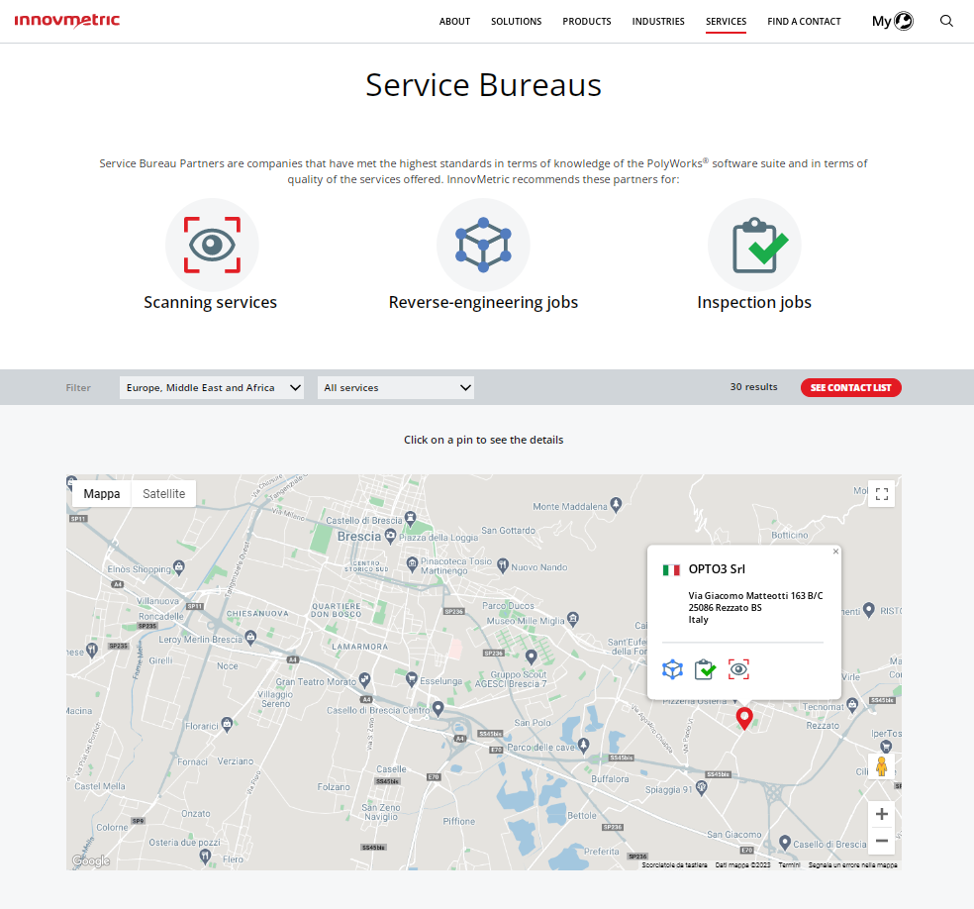
Task: Open the search magnifier icon
Action: [946, 21]
